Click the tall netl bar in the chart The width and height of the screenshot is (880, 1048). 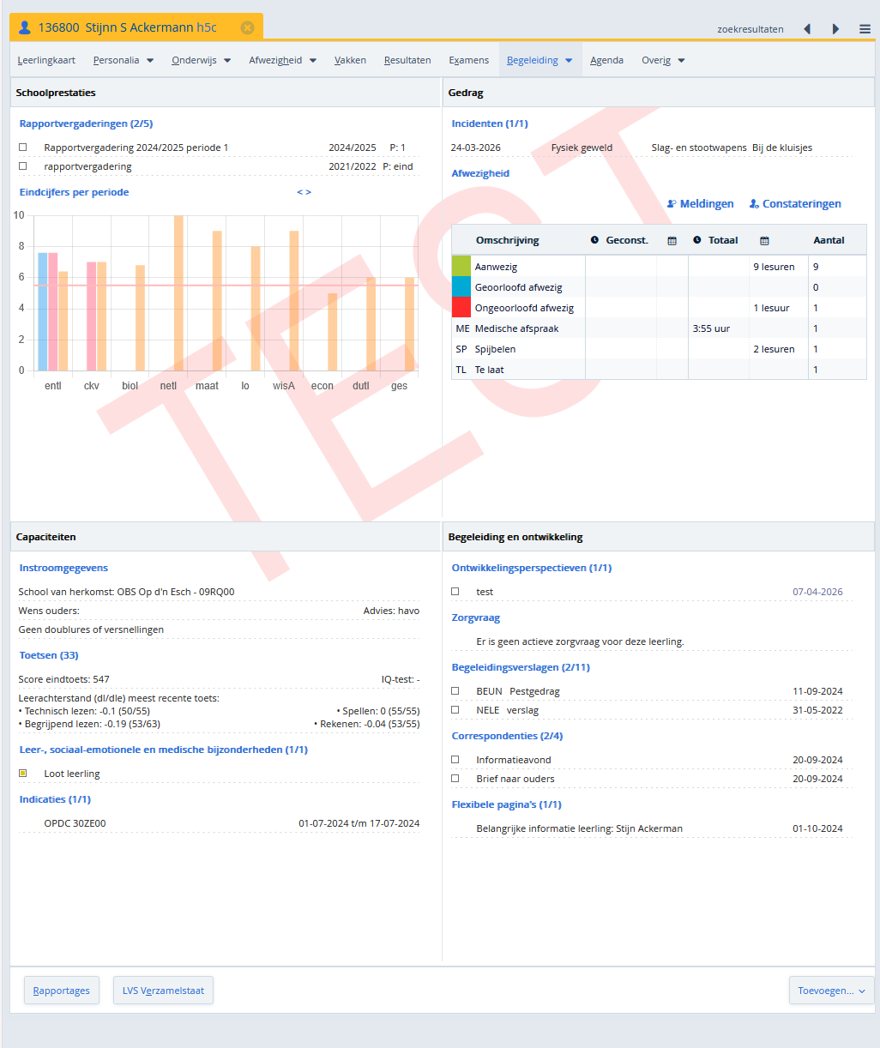pos(179,293)
